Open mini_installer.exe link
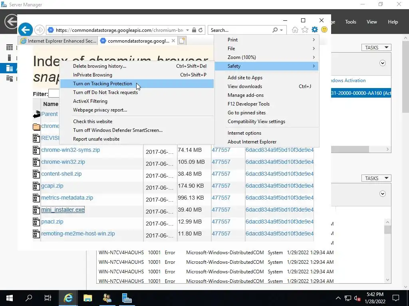The width and height of the screenshot is (409, 306). (63, 210)
